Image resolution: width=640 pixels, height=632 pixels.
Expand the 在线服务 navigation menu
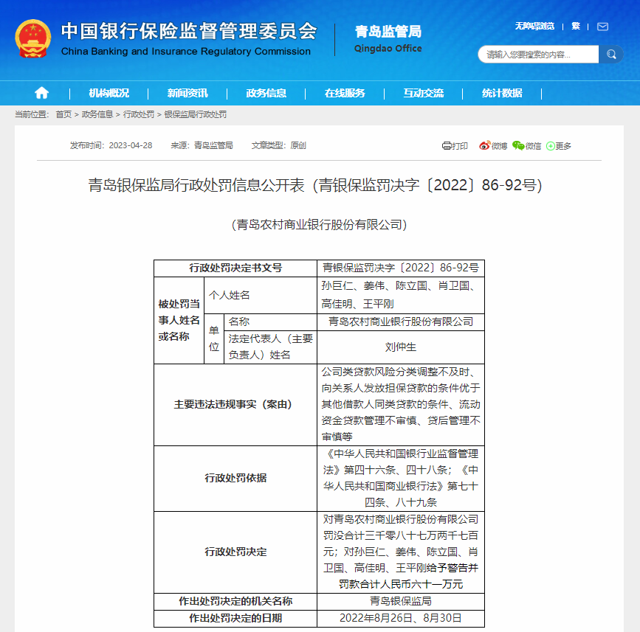(345, 93)
